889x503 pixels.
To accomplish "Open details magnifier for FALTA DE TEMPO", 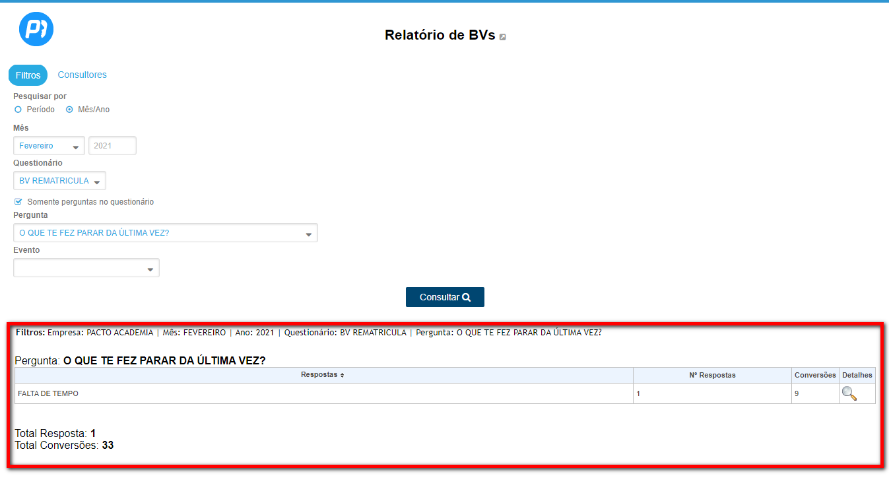I will (849, 394).
